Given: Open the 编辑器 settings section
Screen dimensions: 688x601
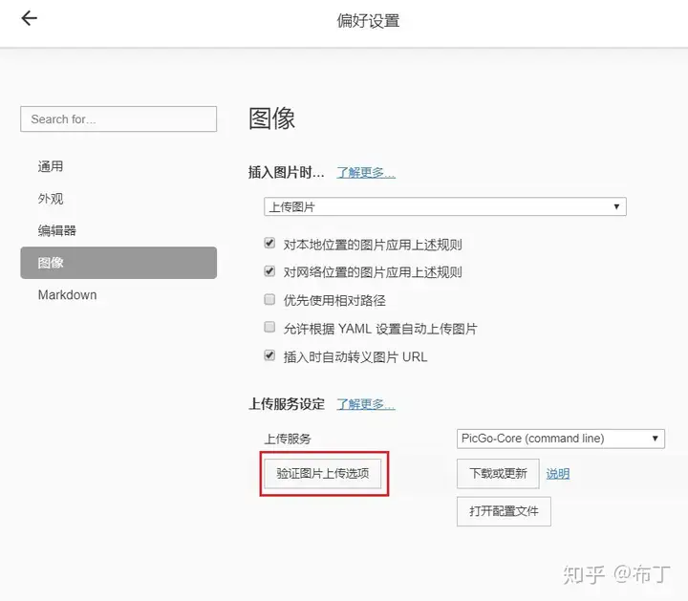Looking at the screenshot, I should coord(57,230).
